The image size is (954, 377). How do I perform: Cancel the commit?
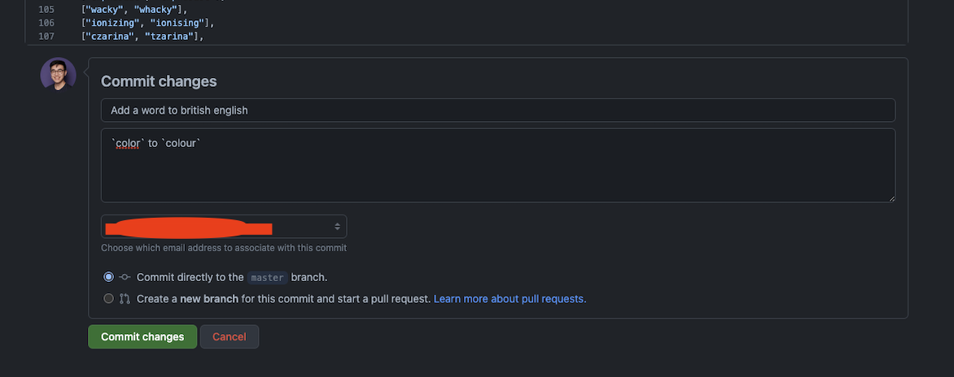(x=230, y=336)
